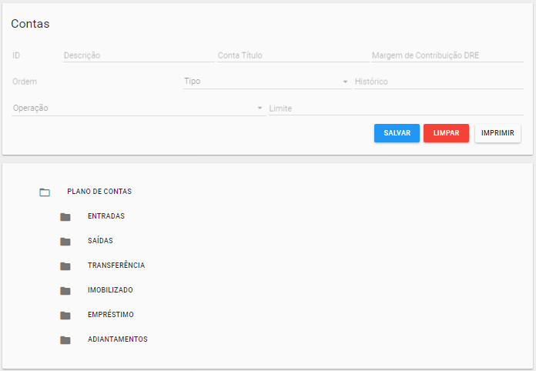This screenshot has width=536, height=371.
Task: Click the folder icon next to Transferência
Action: (x=65, y=266)
